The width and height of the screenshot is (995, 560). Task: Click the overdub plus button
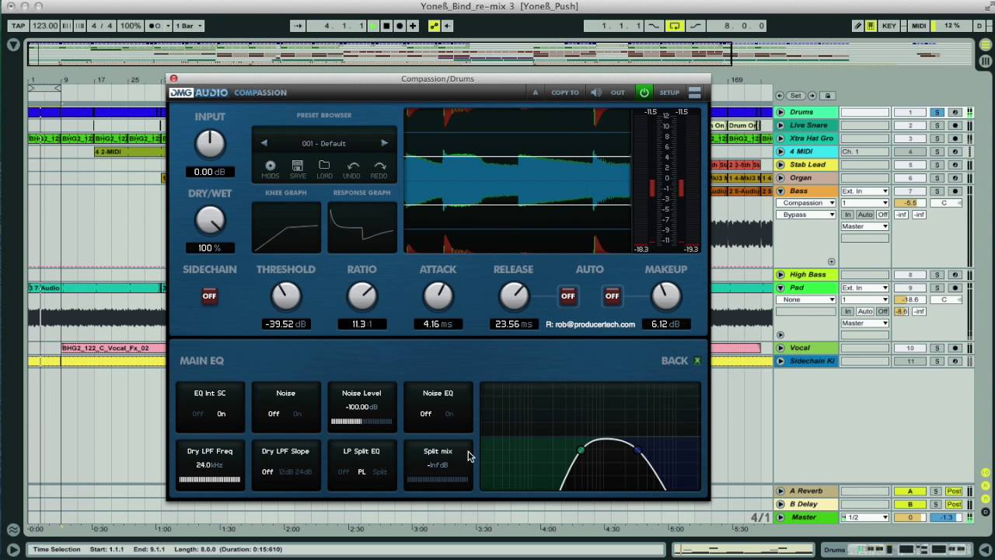point(413,26)
